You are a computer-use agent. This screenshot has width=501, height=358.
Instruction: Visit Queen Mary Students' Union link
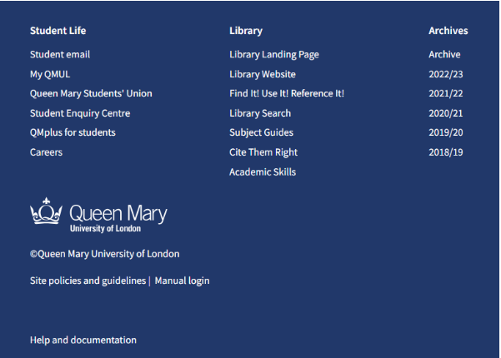pos(91,93)
